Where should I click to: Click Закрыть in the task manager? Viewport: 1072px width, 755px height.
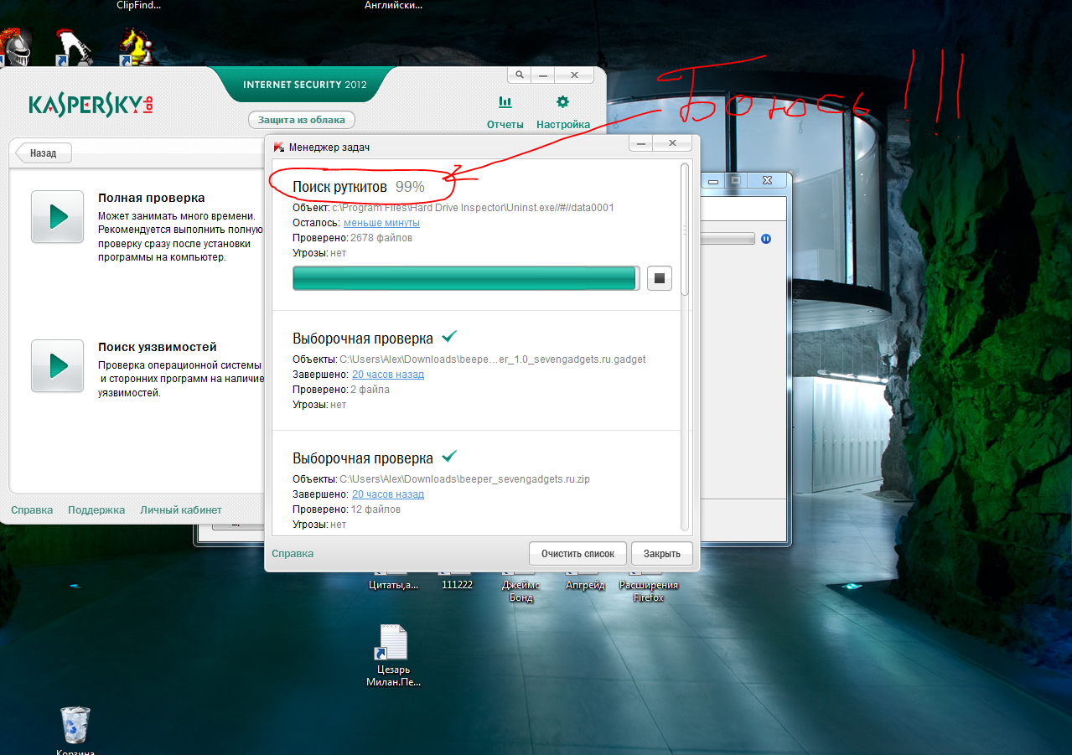pos(662,553)
